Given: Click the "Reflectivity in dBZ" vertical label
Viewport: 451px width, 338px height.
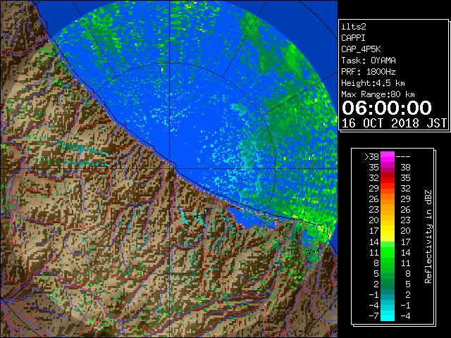Looking at the screenshot, I should pos(428,237).
